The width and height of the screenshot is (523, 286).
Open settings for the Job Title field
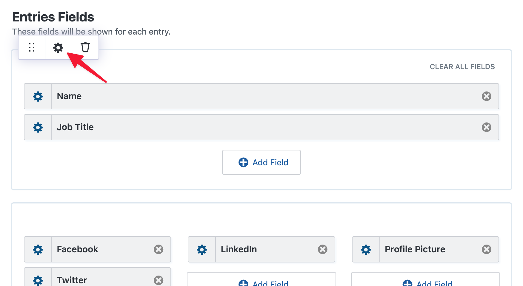click(x=38, y=127)
